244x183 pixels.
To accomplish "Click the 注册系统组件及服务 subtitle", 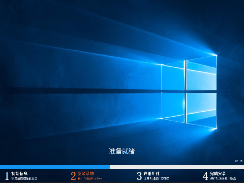I will tap(156, 178).
